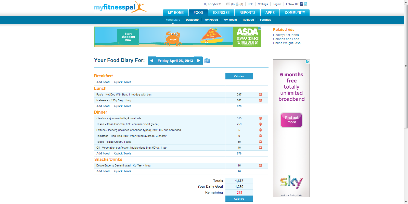Delete the Vegetable sunflower Oil entry

point(260,148)
